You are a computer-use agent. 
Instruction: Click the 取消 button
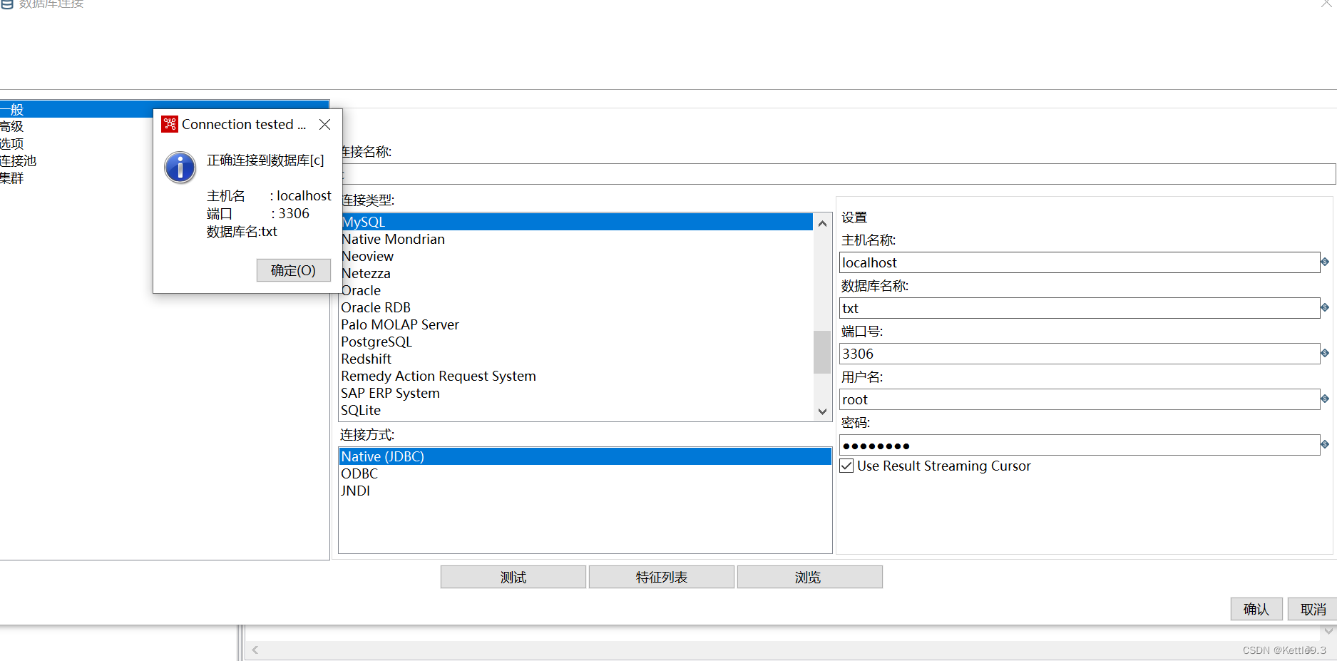1313,609
